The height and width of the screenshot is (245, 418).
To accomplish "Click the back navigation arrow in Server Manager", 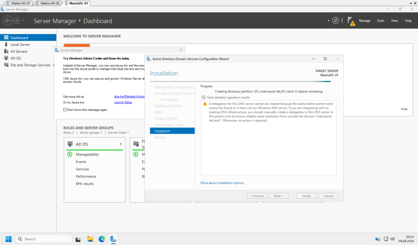I will click(8, 20).
